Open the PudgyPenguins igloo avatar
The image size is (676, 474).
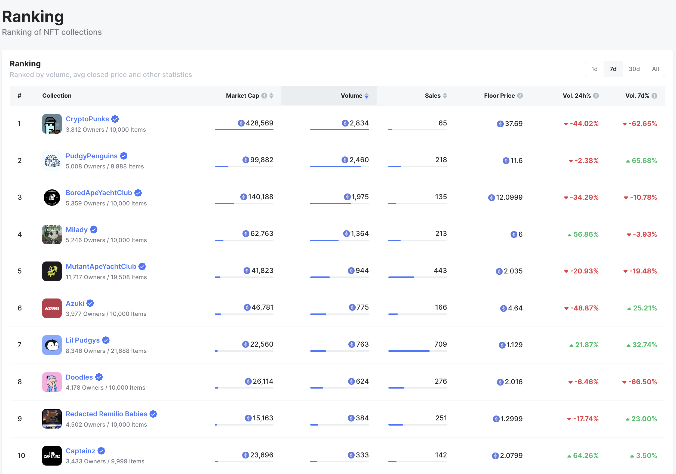coord(52,161)
